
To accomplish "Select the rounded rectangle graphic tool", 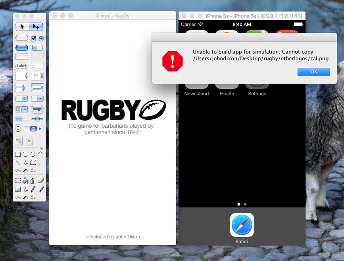I will (x=25, y=154).
